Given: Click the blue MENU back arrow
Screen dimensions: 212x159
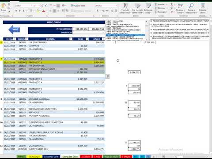Looking at the screenshot, I should click(14, 30).
